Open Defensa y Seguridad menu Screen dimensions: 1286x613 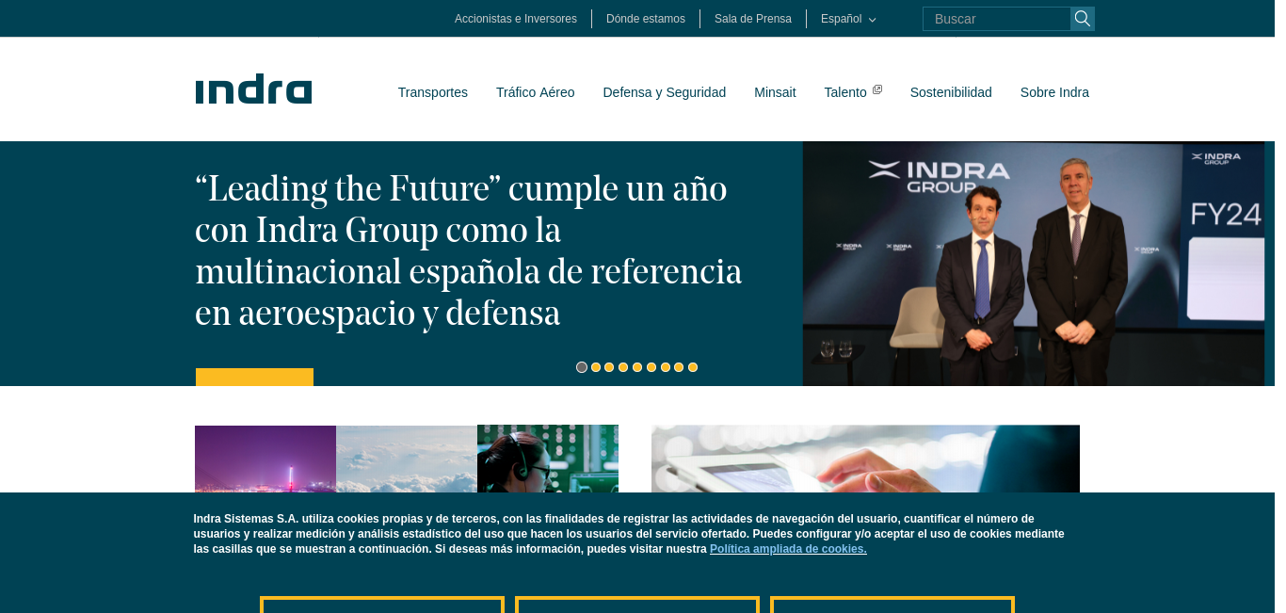tap(665, 92)
